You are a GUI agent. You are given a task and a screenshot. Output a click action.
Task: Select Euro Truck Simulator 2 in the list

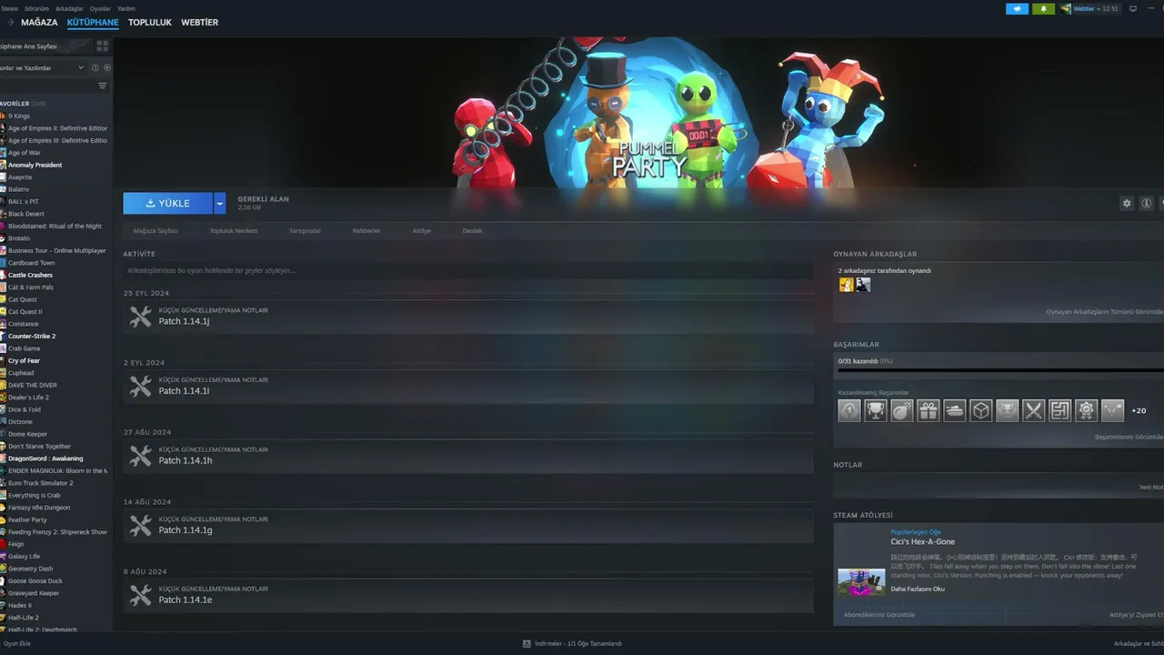(x=41, y=483)
